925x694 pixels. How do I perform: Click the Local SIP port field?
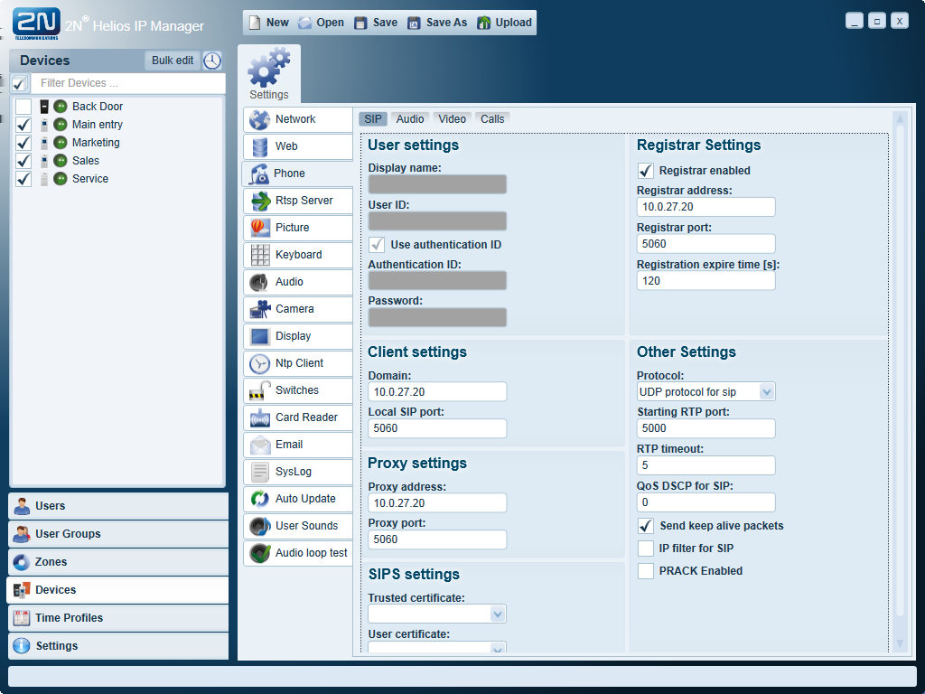pos(437,428)
